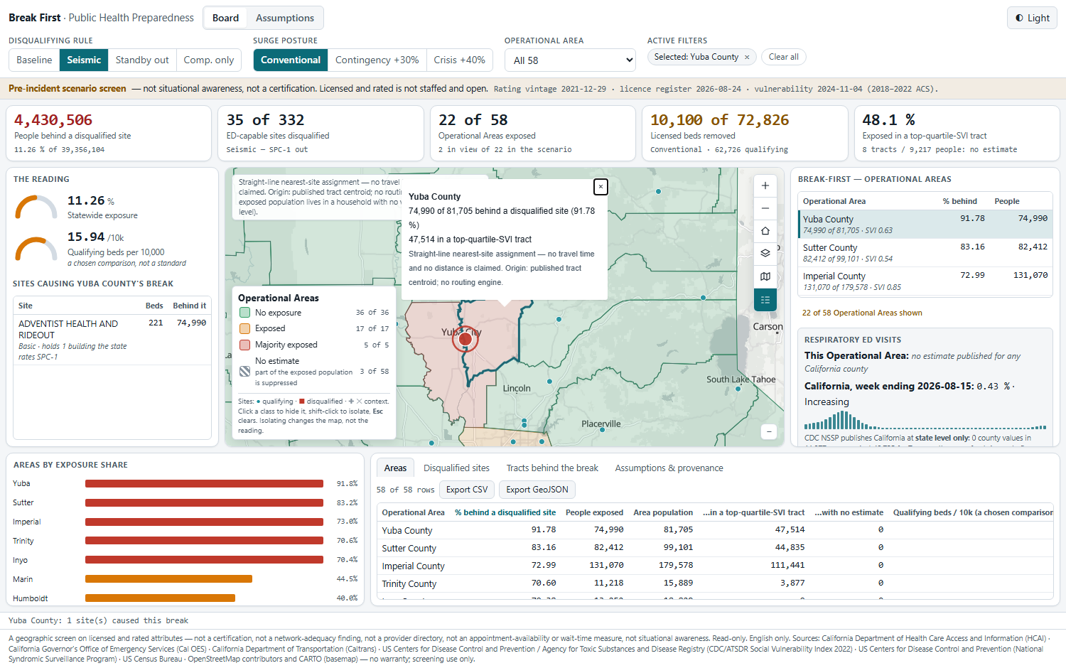Select Sutter County in Break-First list
1066x668 pixels.
(x=925, y=252)
